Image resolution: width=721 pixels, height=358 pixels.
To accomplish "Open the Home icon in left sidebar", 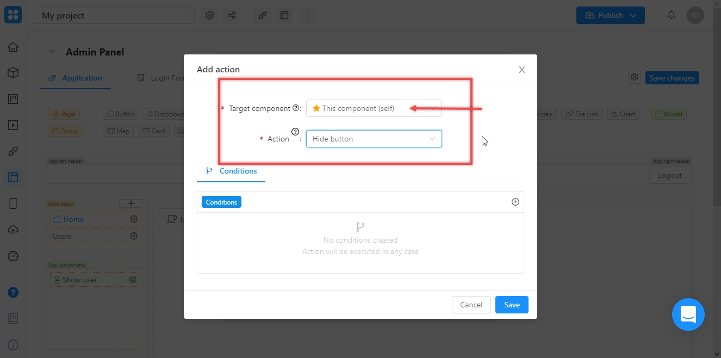I will [x=13, y=47].
